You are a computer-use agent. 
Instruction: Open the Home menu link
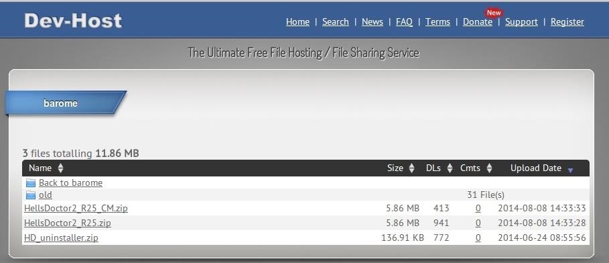click(297, 21)
